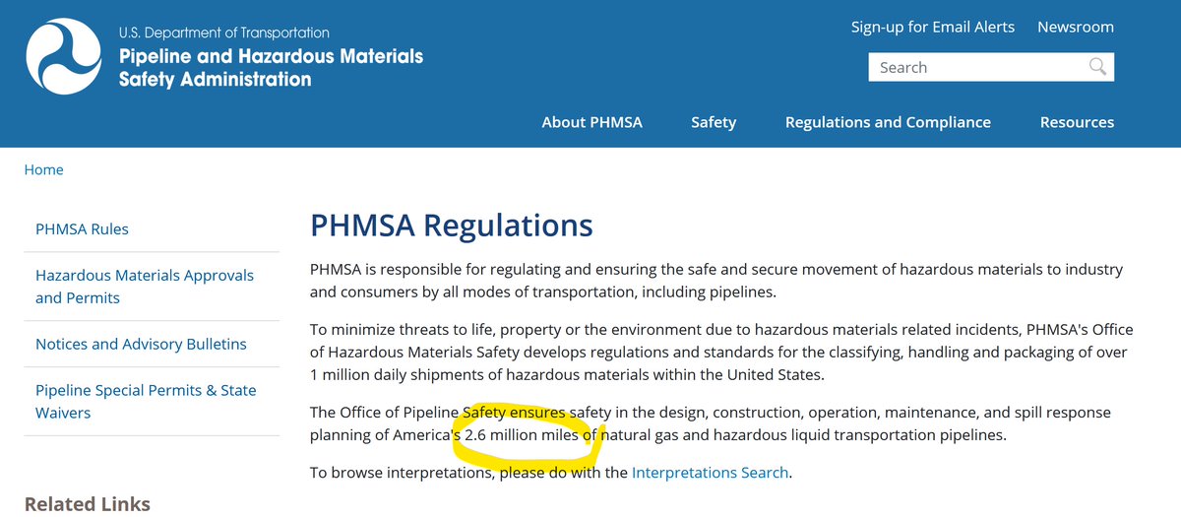Click the '2.6 million miles' text
1181x517 pixels.
[522, 434]
